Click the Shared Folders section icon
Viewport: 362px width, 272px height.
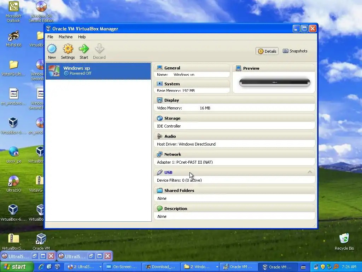click(159, 190)
